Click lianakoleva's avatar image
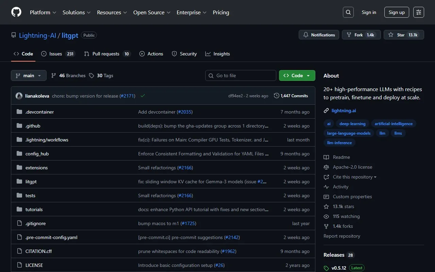The width and height of the screenshot is (435, 272). click(19, 96)
